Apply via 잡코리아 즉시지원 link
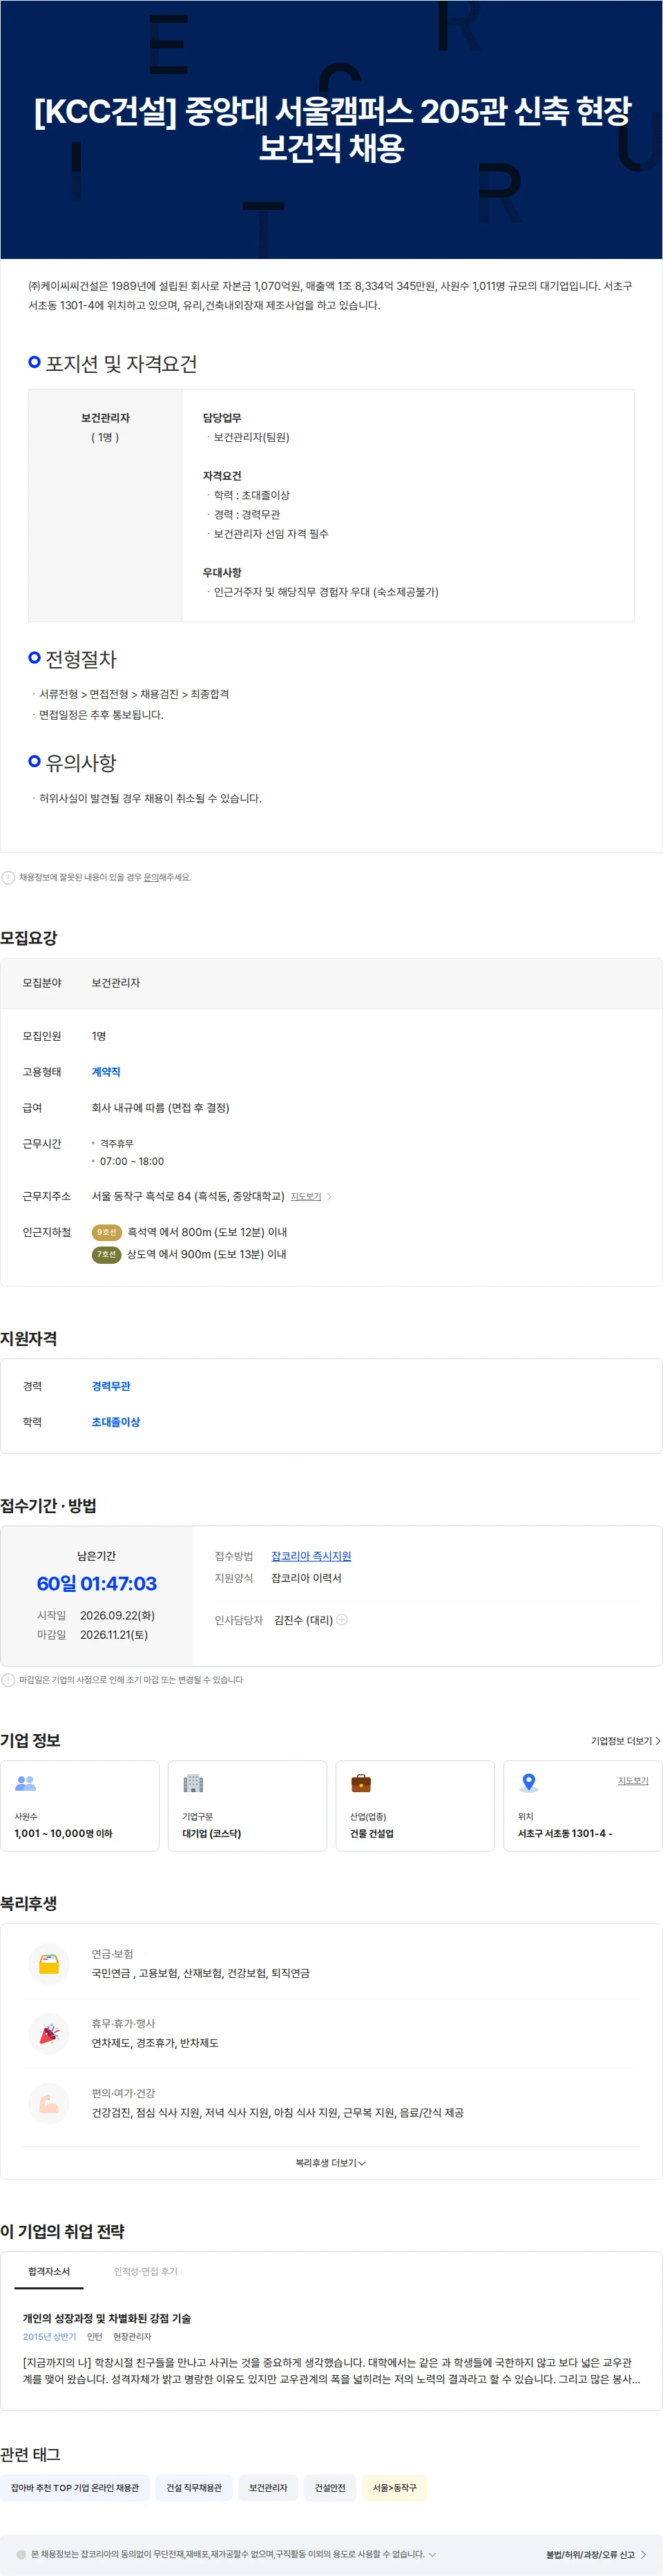 pos(311,1556)
